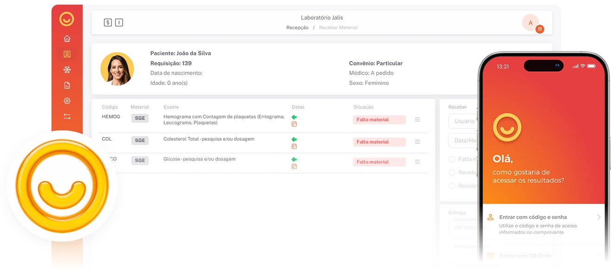Click 'Falta material' status in COL row
Viewport: 611px width, 269px height.
point(379,142)
